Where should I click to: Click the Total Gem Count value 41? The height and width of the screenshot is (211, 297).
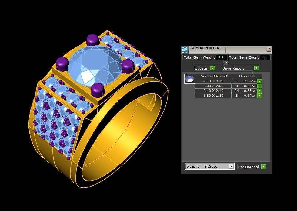click(x=265, y=58)
